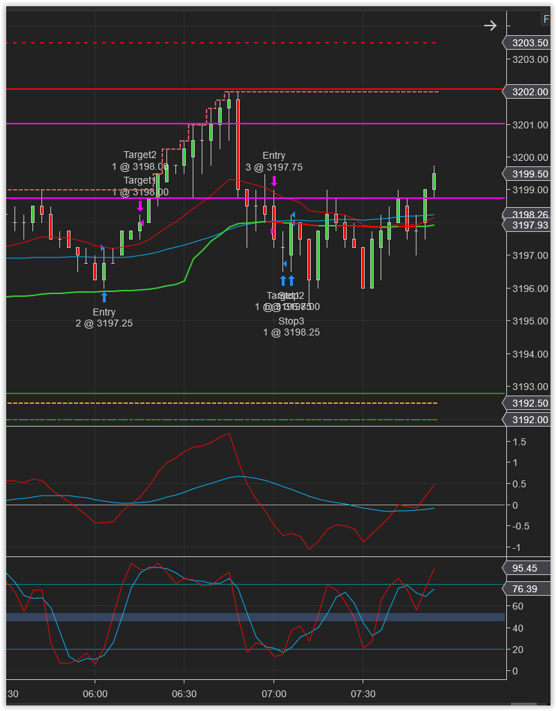The image size is (556, 711).
Task: Click the 3203.00 price axis value
Action: pyautogui.click(x=530, y=59)
